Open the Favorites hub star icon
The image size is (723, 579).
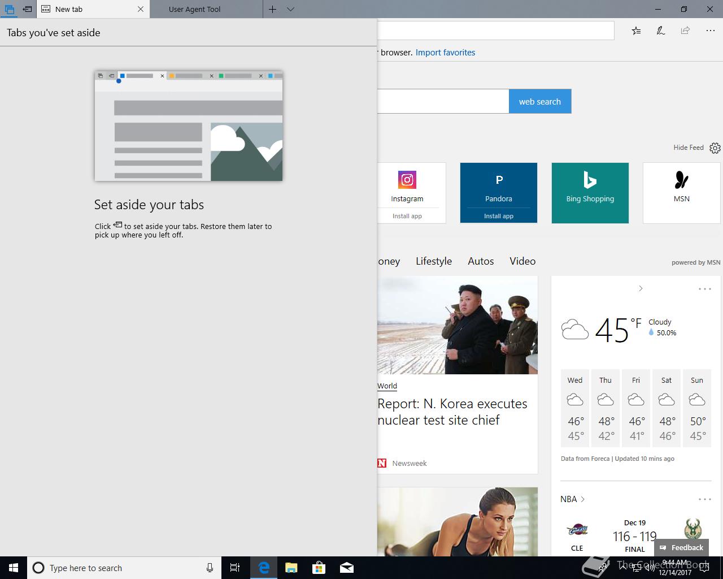[x=636, y=31]
